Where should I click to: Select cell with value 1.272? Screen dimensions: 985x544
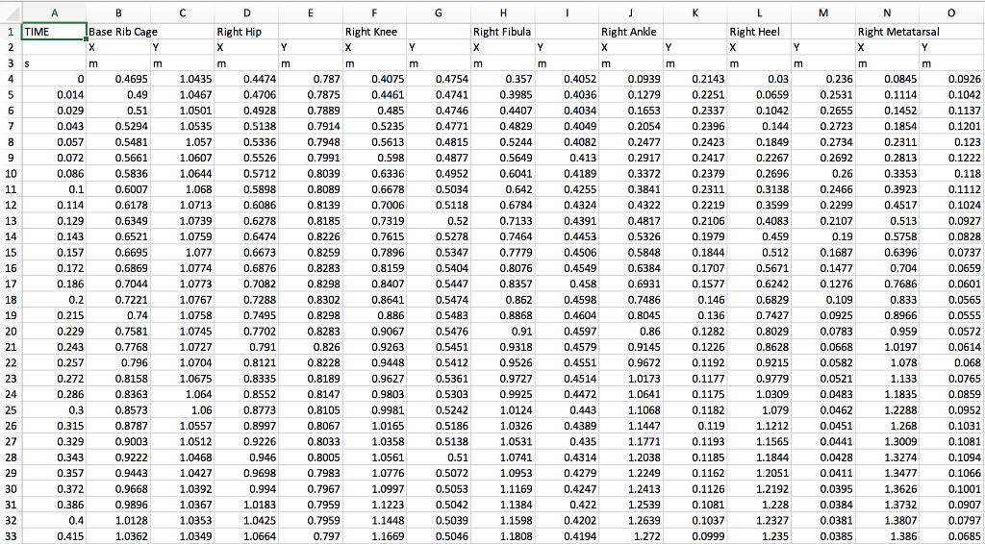[631, 536]
